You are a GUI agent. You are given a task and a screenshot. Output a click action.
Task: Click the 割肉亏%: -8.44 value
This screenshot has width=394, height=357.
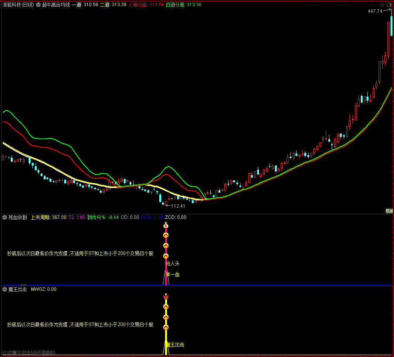103,217
